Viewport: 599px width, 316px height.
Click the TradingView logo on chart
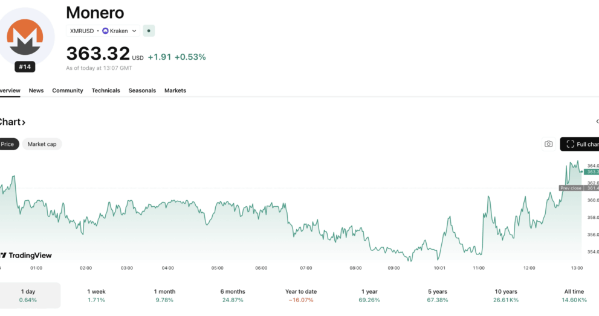point(26,255)
